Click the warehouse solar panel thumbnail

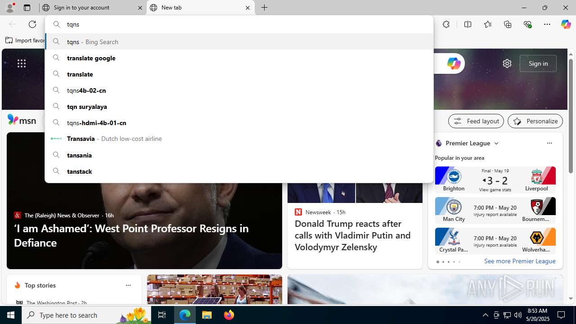pos(214,289)
